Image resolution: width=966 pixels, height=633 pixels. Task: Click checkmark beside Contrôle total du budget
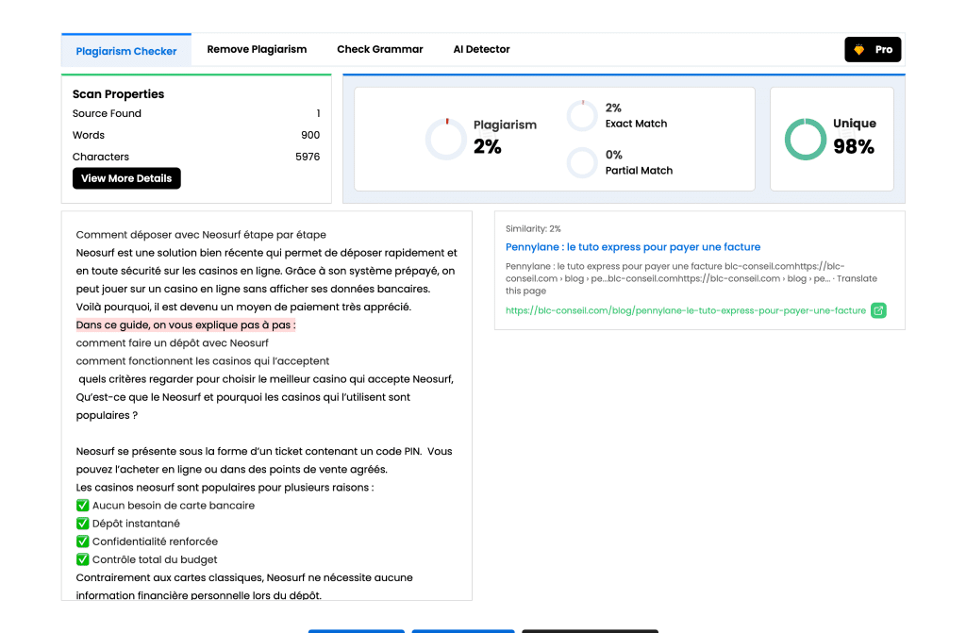83,559
